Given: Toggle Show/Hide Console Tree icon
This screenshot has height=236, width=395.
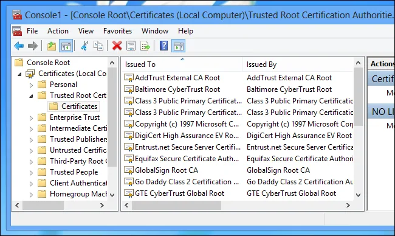Looking at the screenshot, I should point(66,46).
